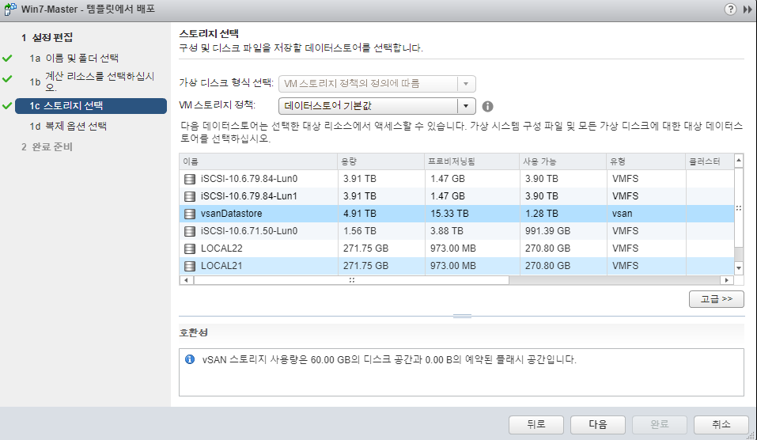Click green checkmark beside step 1c
This screenshot has width=757, height=440.
click(7, 105)
